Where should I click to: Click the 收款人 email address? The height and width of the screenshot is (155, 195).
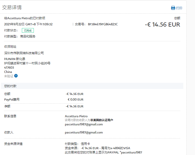tap(84, 132)
